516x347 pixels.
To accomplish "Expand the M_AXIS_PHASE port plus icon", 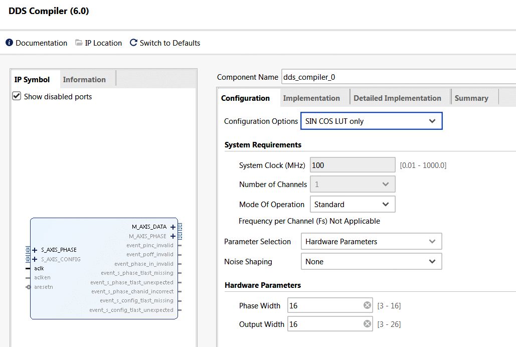I will pyautogui.click(x=173, y=236).
